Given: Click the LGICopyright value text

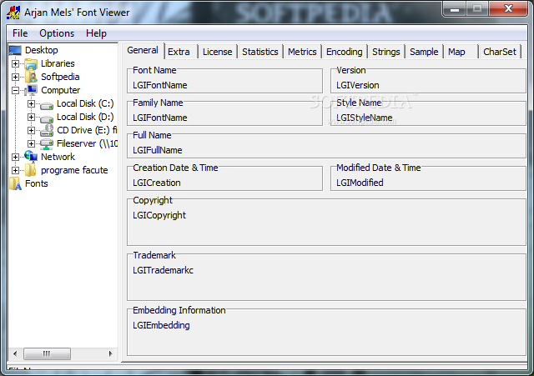Looking at the screenshot, I should click(x=159, y=215).
